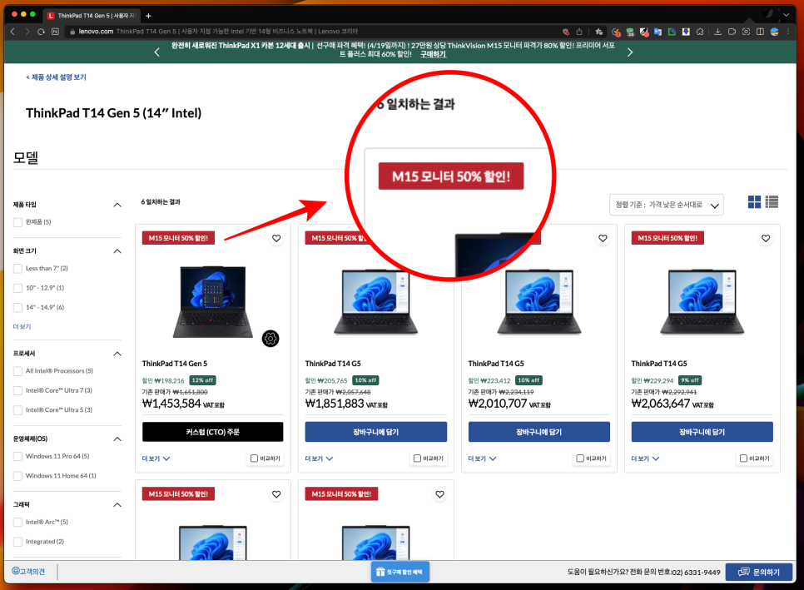Viewport: 804px width, 590px height.
Task: Open the browser downloads icon
Action: click(x=717, y=32)
